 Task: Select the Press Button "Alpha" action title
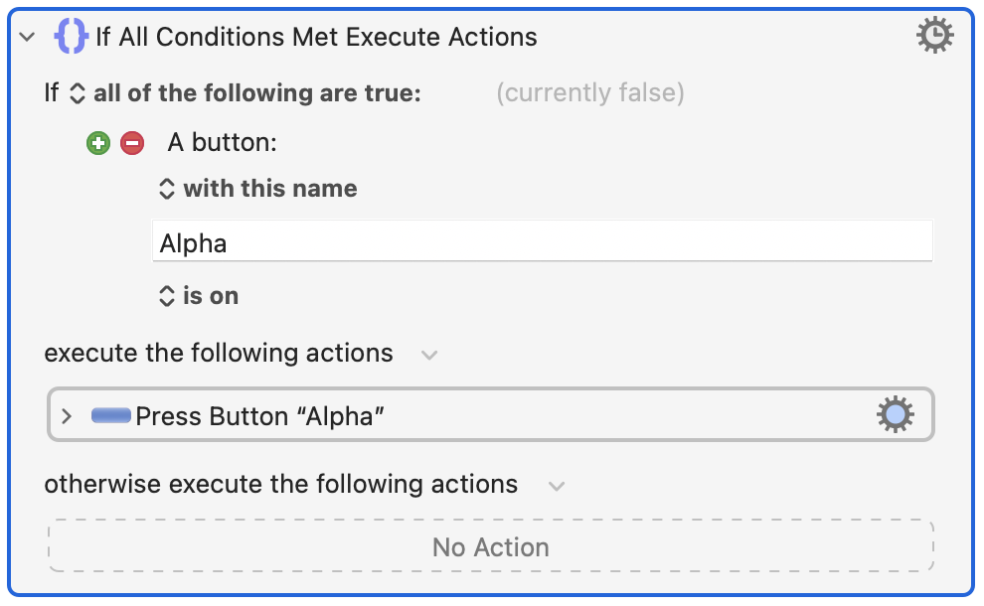click(259, 416)
